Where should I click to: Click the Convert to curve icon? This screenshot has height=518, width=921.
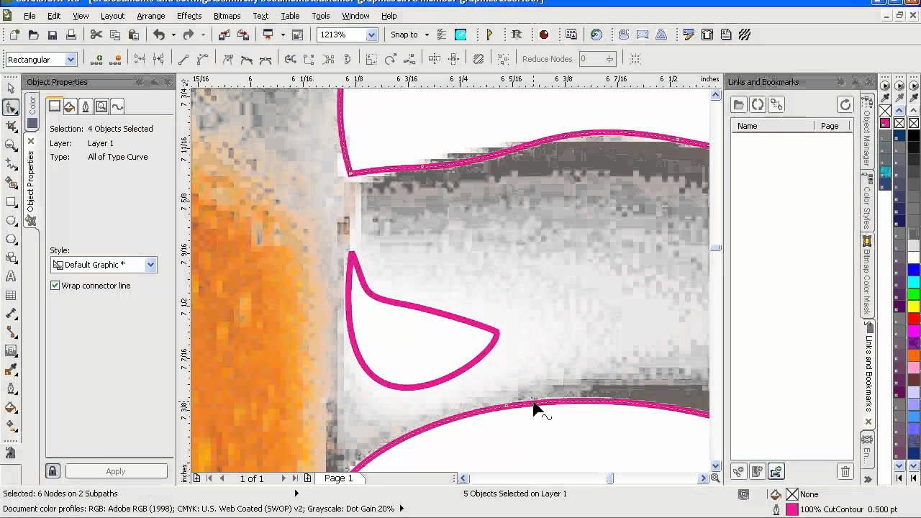(202, 59)
